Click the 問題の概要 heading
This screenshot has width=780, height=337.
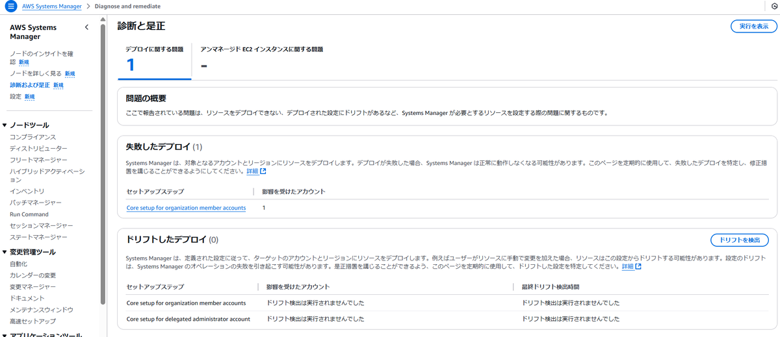146,99
